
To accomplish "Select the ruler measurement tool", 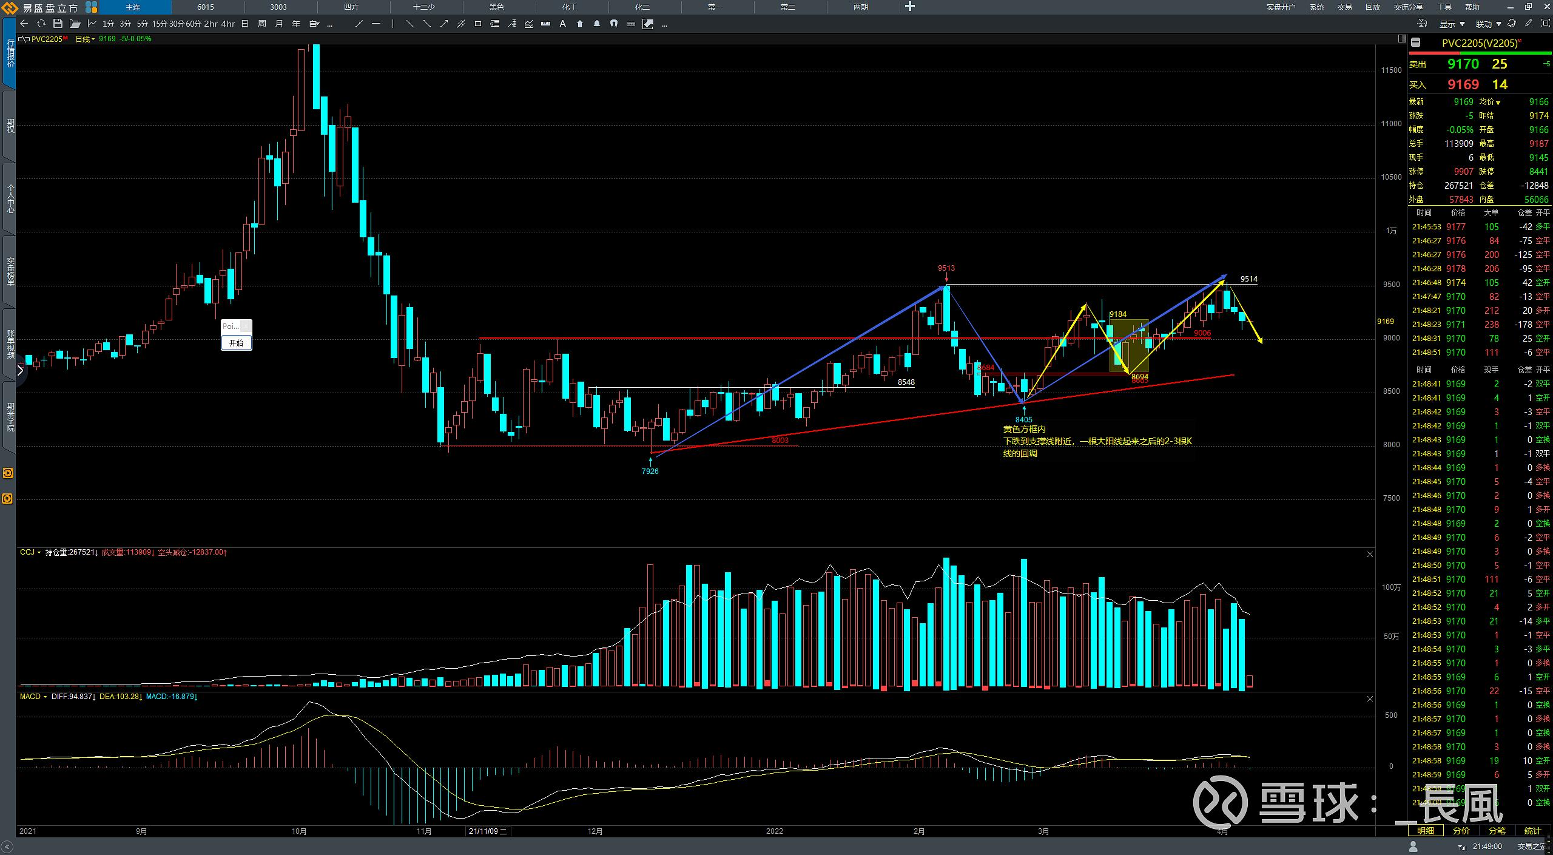I will point(545,24).
